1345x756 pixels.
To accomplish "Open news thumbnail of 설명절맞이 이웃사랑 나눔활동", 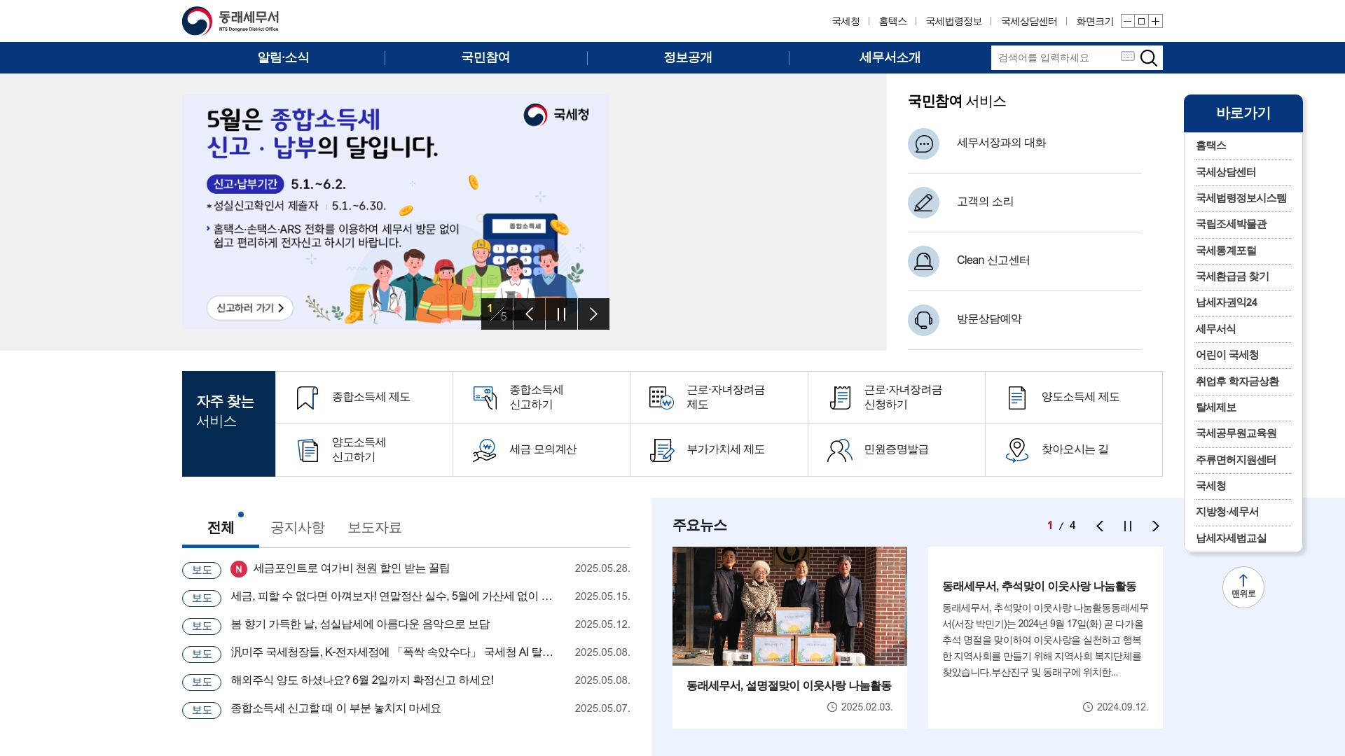I will point(789,606).
